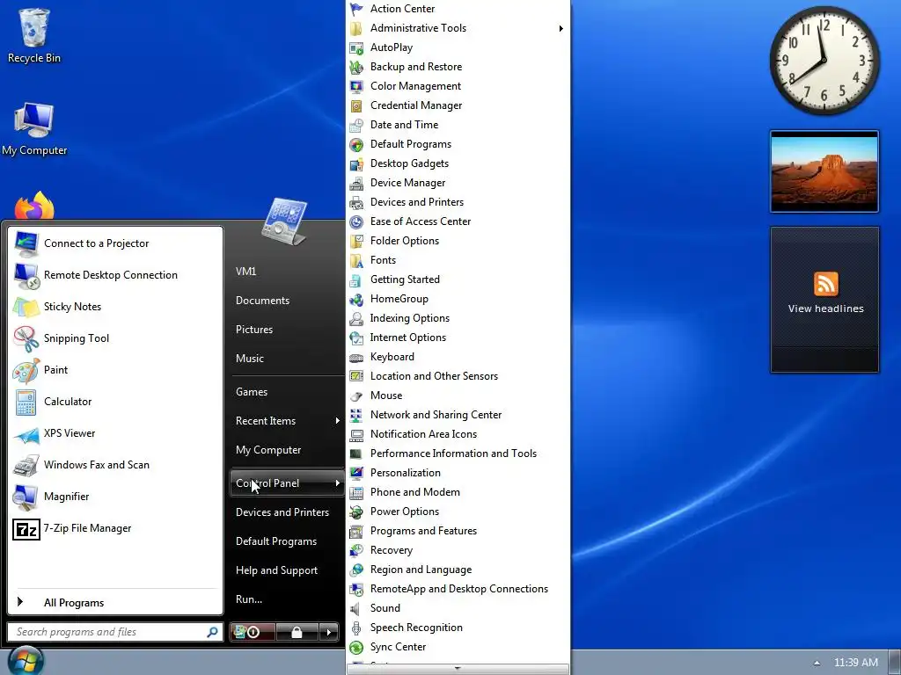The width and height of the screenshot is (901, 675).
Task: Click the analog clock gadget
Action: click(x=824, y=60)
